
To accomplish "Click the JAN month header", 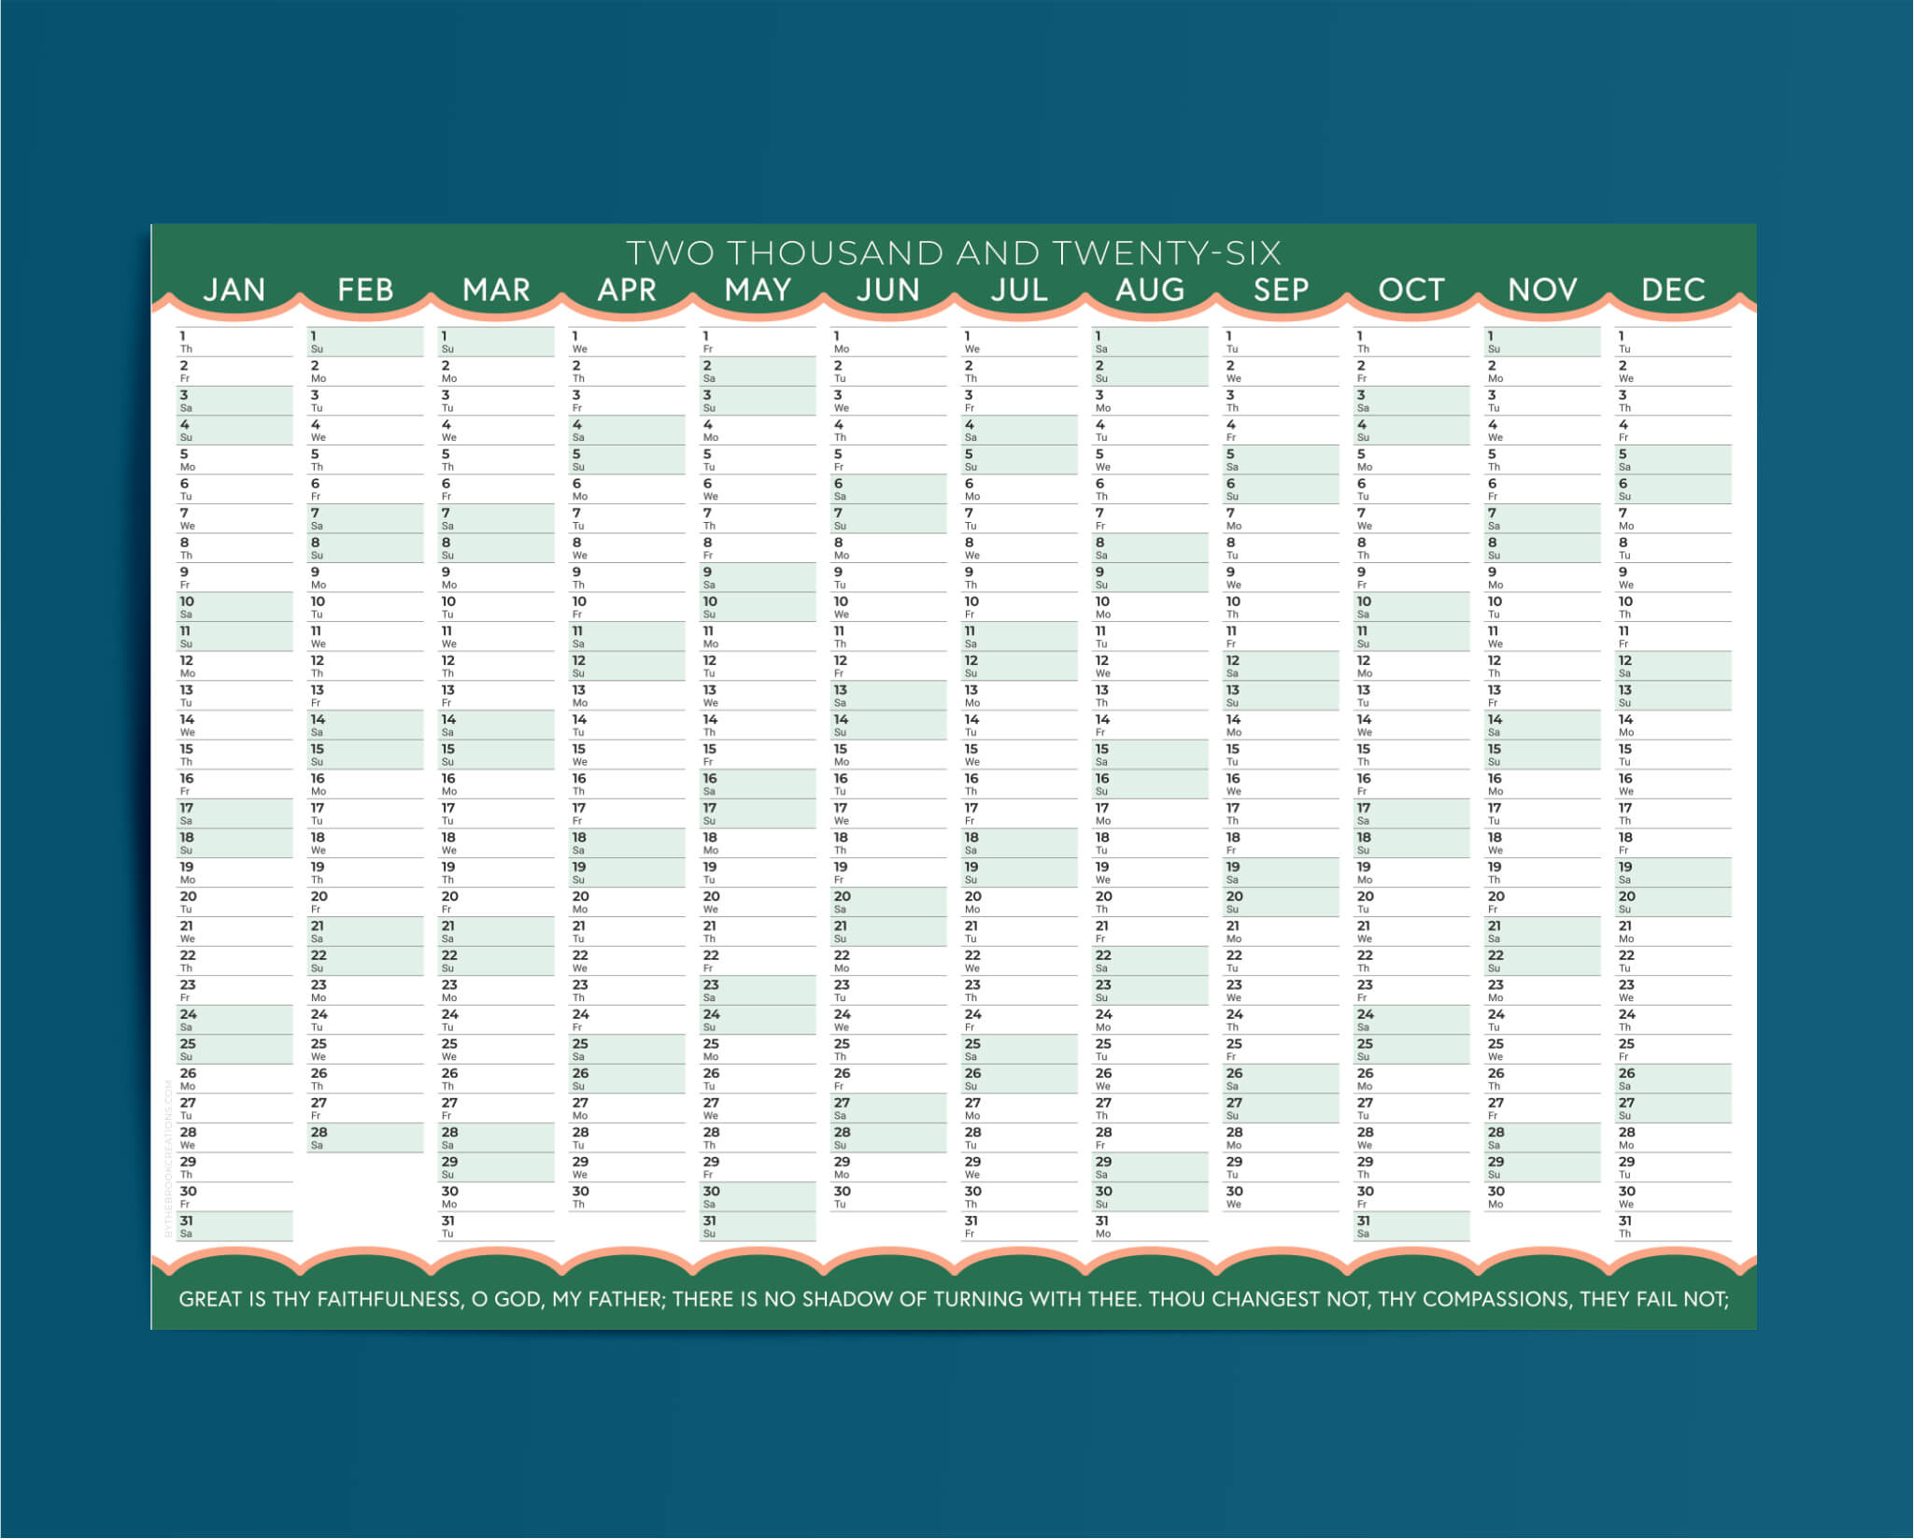I will tap(234, 289).
